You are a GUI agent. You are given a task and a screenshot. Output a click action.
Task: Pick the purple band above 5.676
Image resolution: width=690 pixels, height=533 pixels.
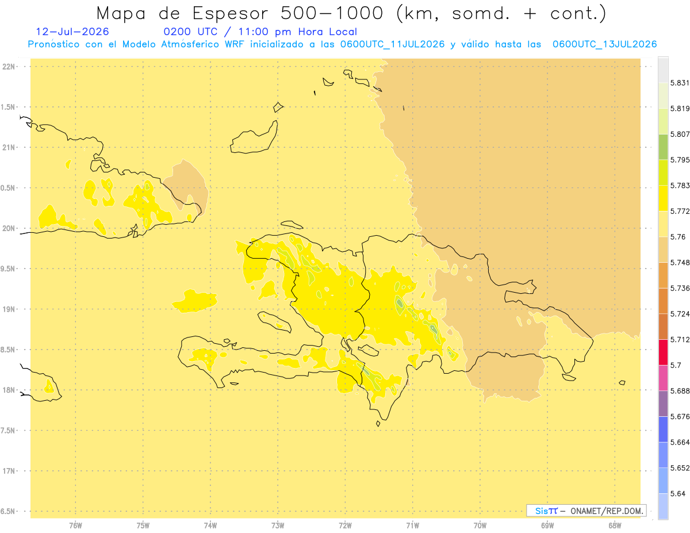pos(663,404)
